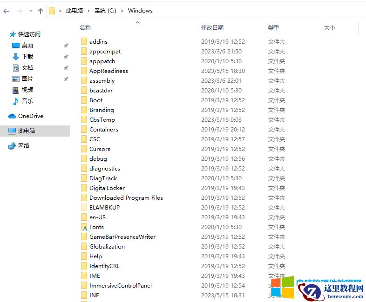This screenshot has height=302, width=366.
Task: Select the CbsTemp folder icon
Action: (x=84, y=120)
